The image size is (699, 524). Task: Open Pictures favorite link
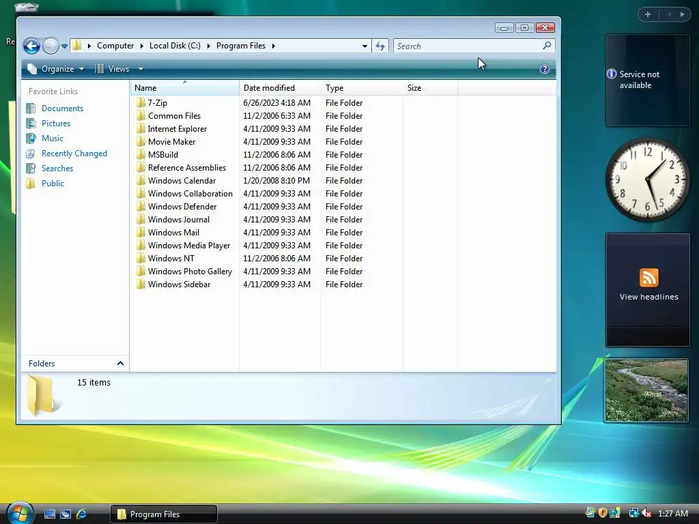click(56, 123)
